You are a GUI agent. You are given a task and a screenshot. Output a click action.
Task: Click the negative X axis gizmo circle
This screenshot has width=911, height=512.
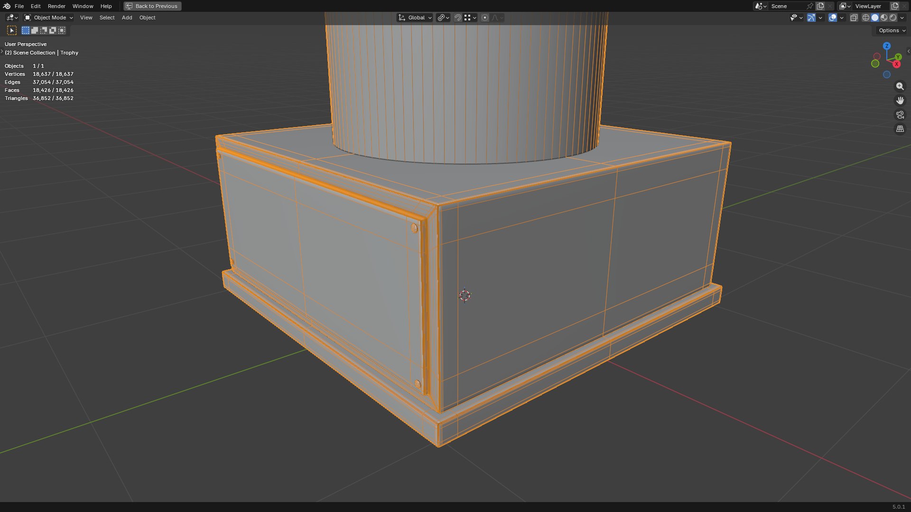click(877, 56)
